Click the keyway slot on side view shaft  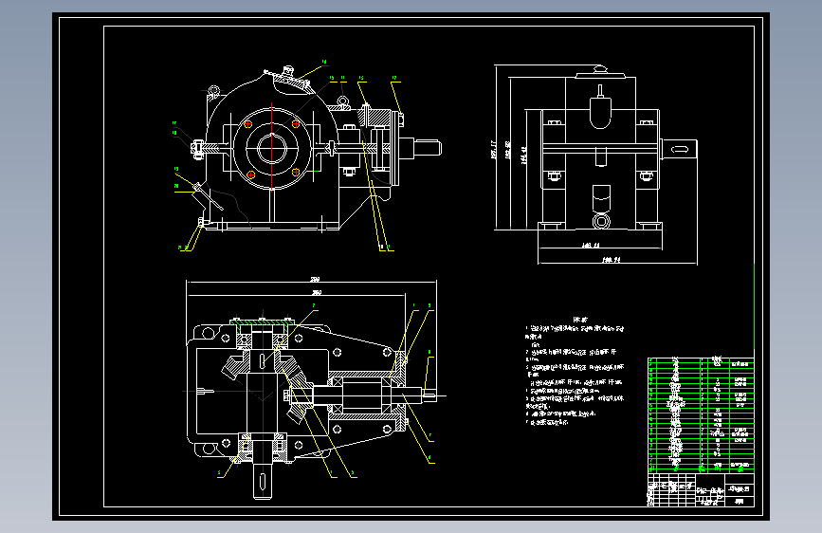680,149
